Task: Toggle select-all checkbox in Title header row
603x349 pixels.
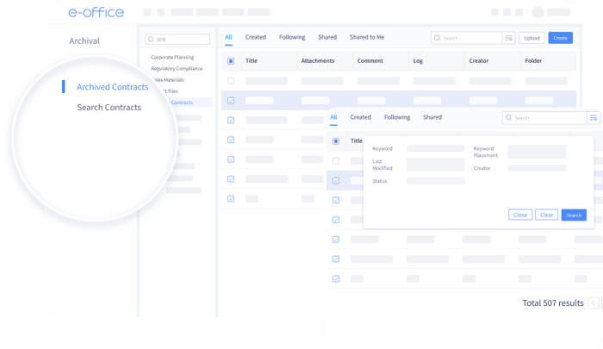Action: 231,61
